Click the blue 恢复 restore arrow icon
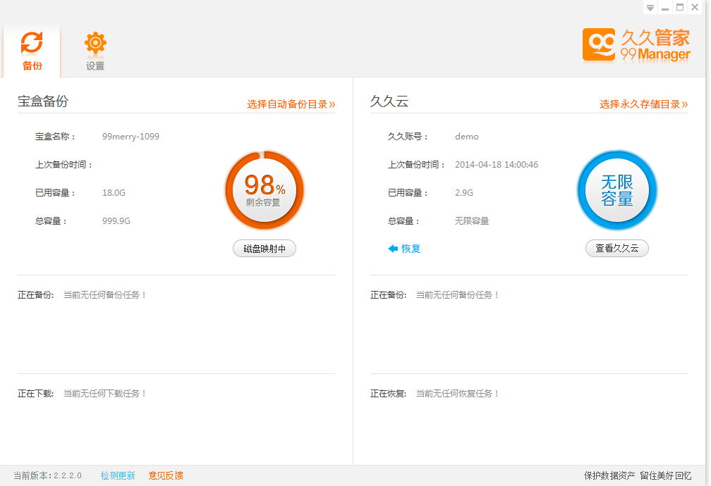Image resolution: width=711 pixels, height=486 pixels. coord(393,249)
